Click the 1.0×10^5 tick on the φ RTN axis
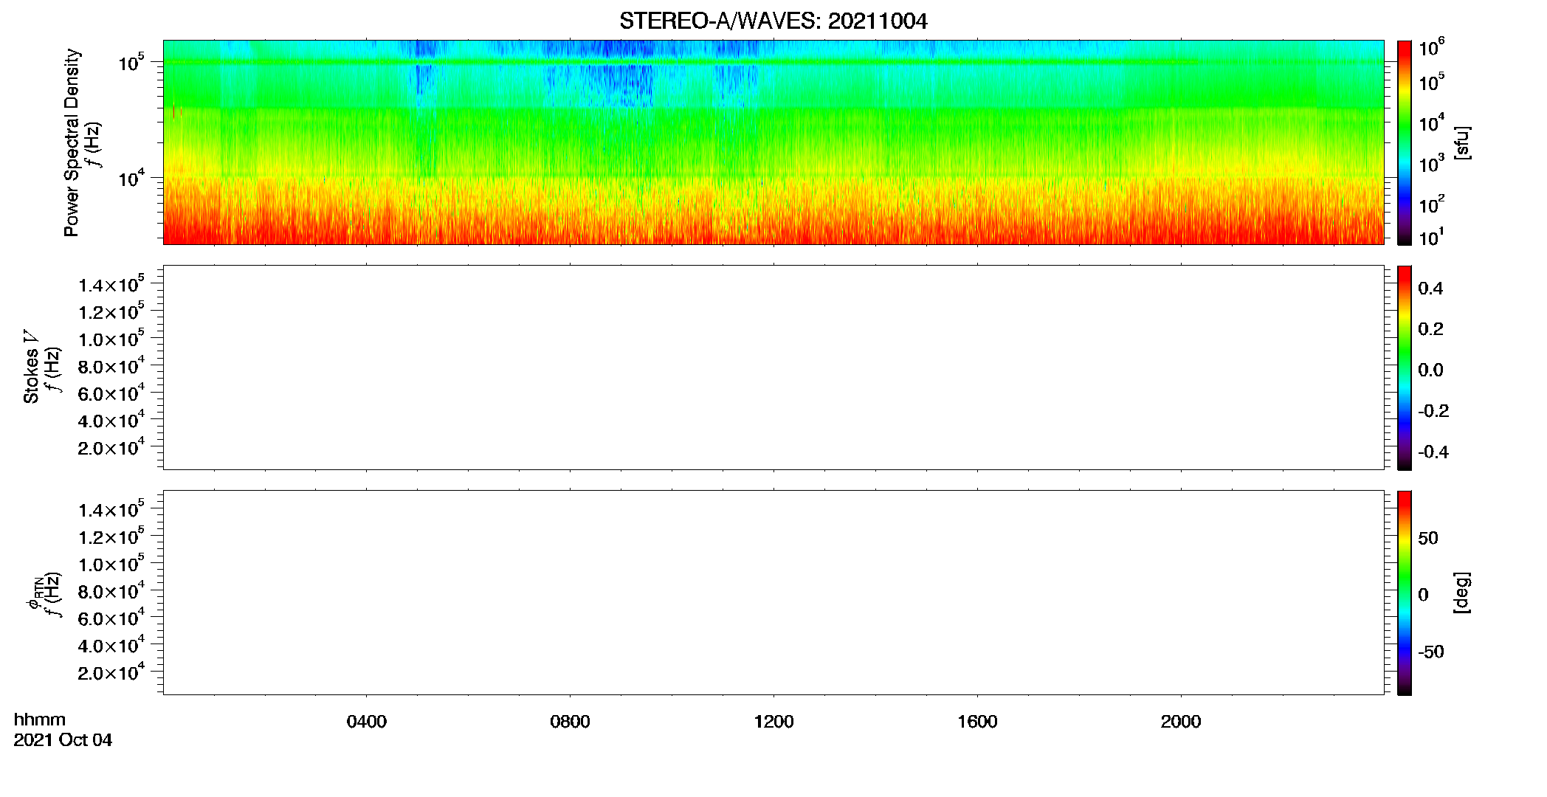Screen dimensions: 1547x797 (111, 563)
